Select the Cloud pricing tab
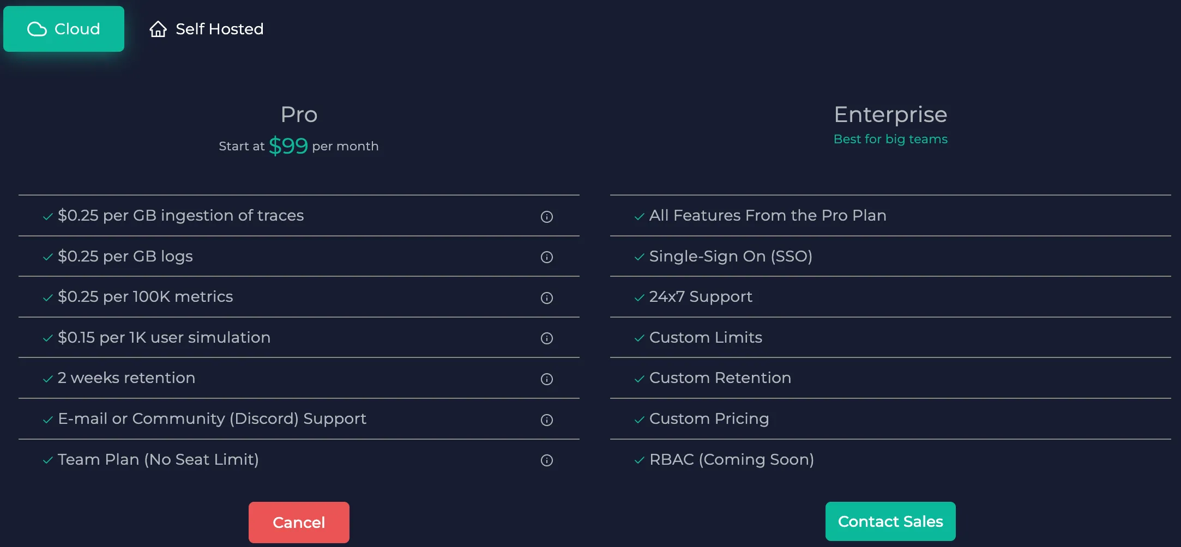This screenshot has height=547, width=1181. tap(64, 29)
